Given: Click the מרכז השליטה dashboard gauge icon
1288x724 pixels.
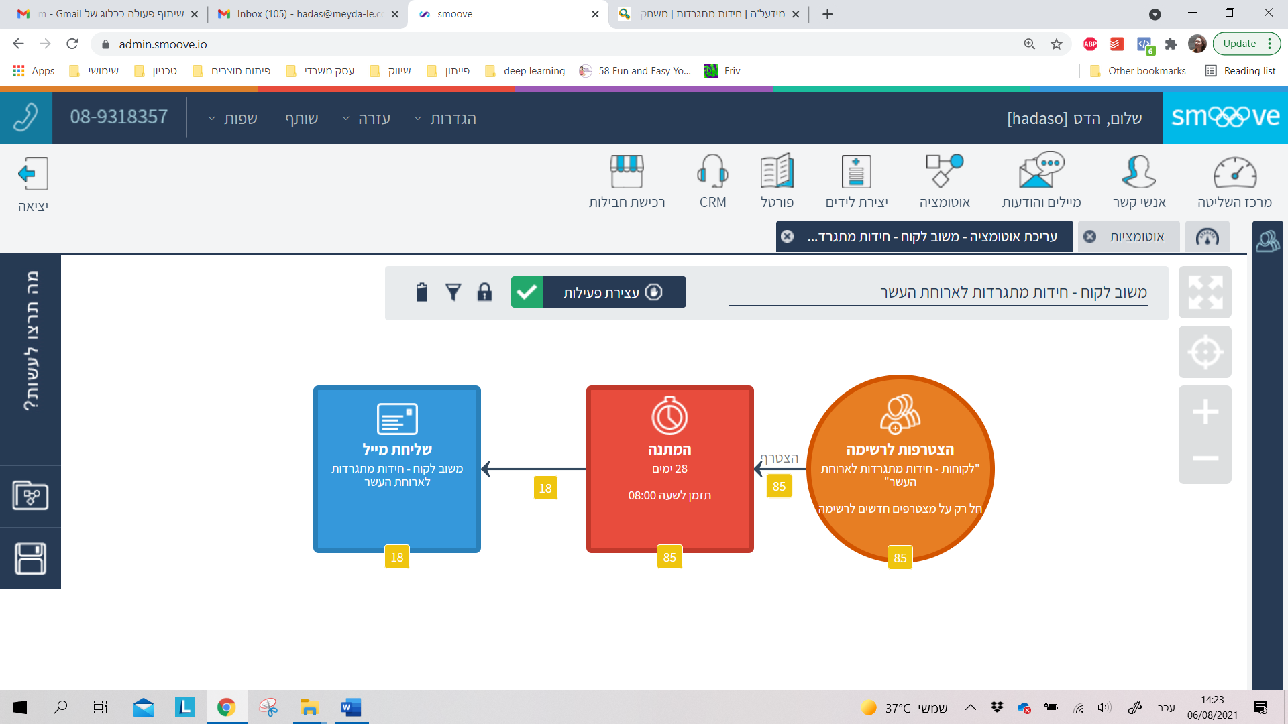Looking at the screenshot, I should pyautogui.click(x=1234, y=172).
